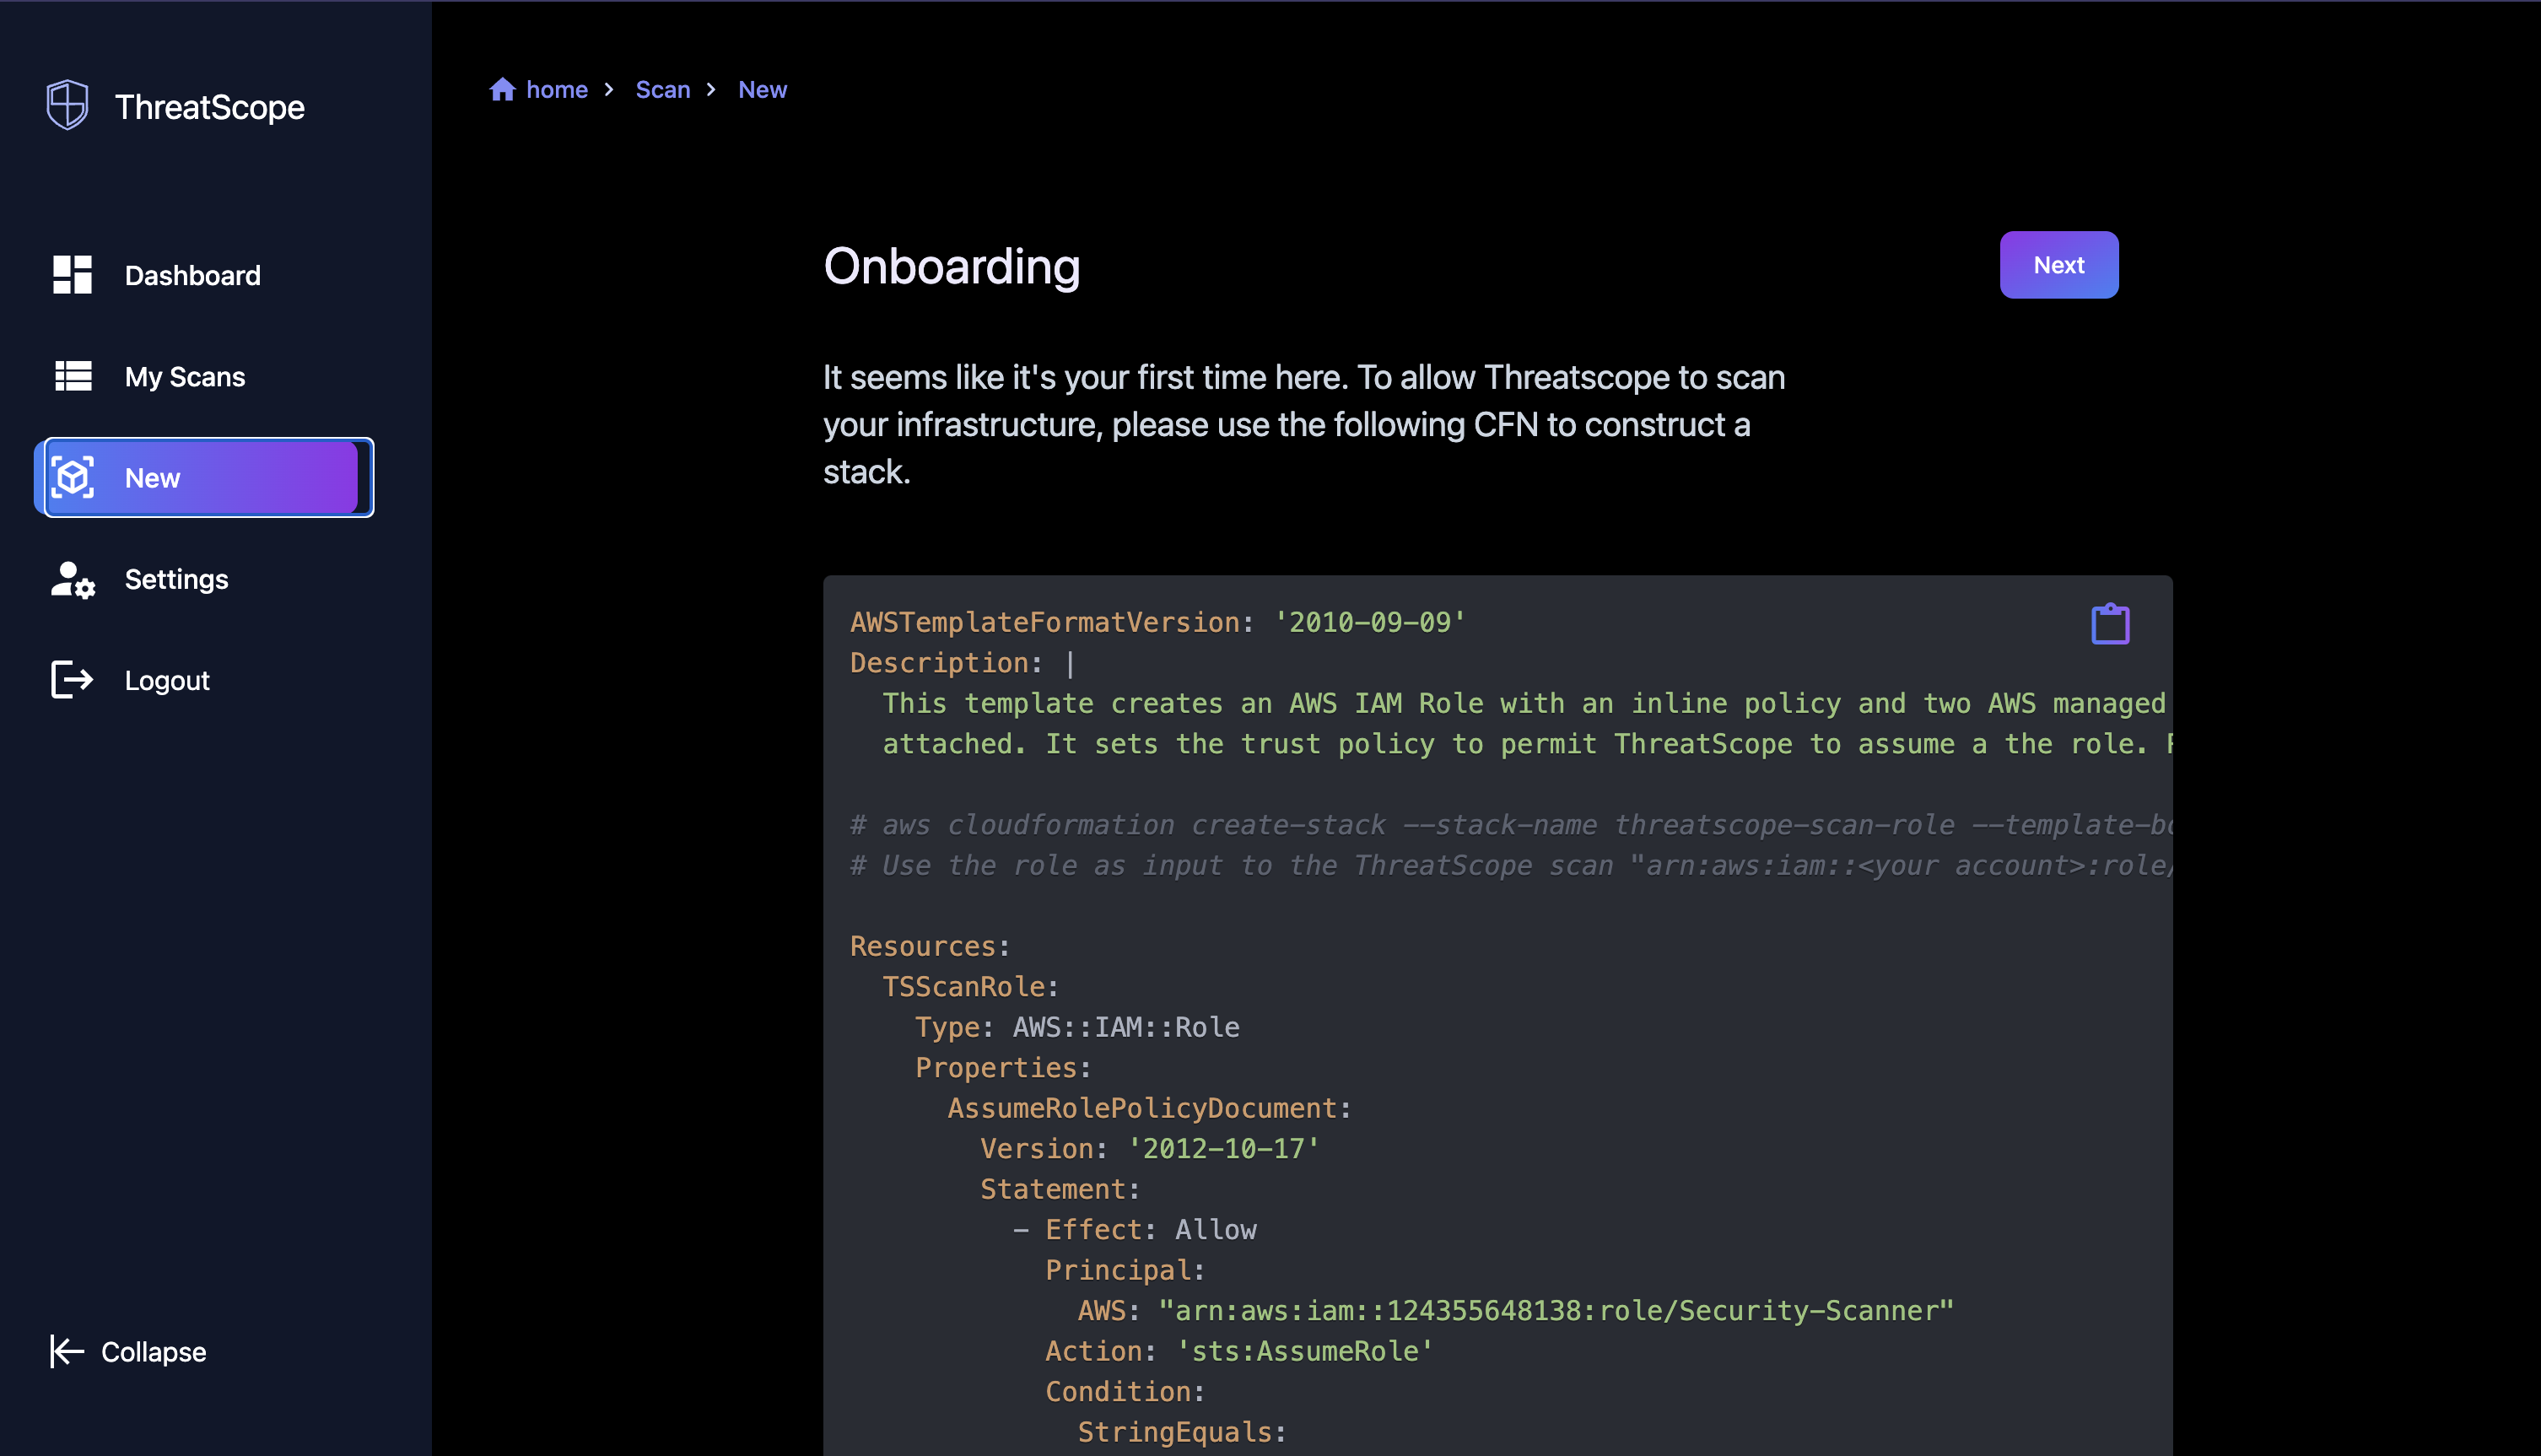Click the 'Resources:' line in code

pos(930,947)
